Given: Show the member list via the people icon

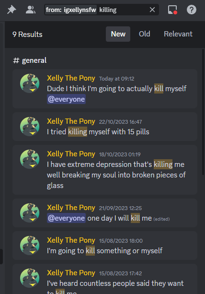Looking at the screenshot, I should [31, 10].
